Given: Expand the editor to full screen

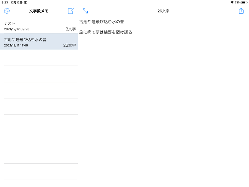Looking at the screenshot, I should [85, 11].
